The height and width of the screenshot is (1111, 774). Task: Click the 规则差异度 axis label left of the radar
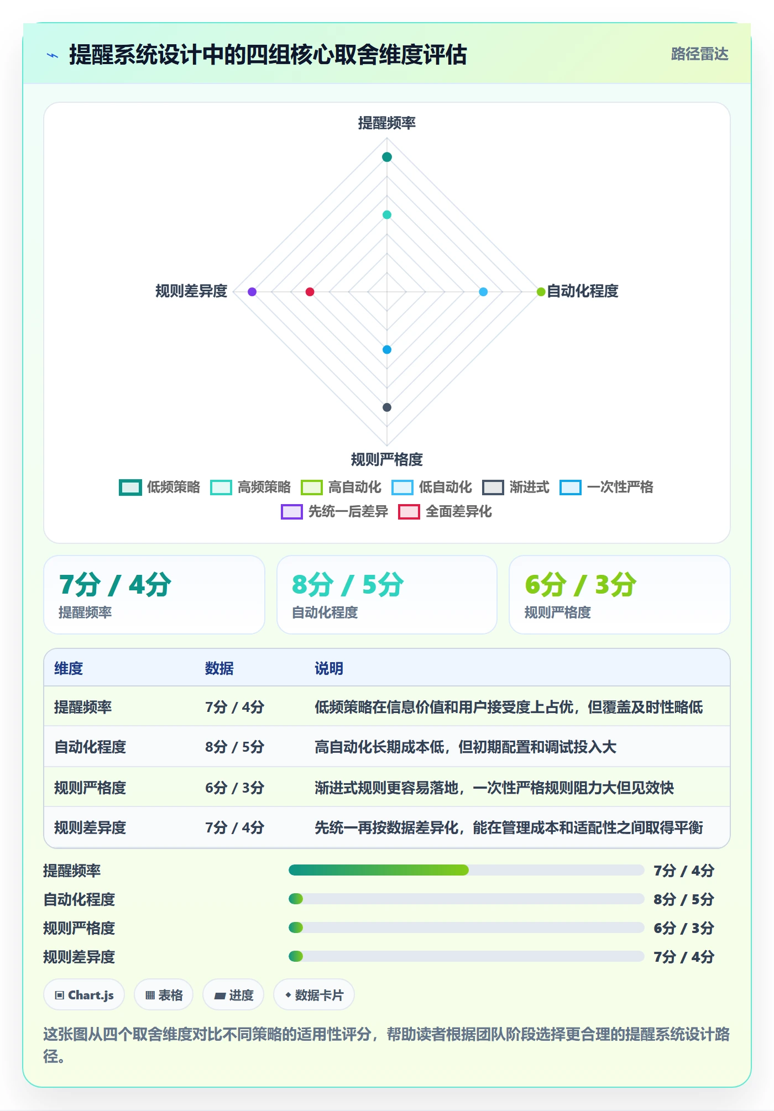[191, 291]
